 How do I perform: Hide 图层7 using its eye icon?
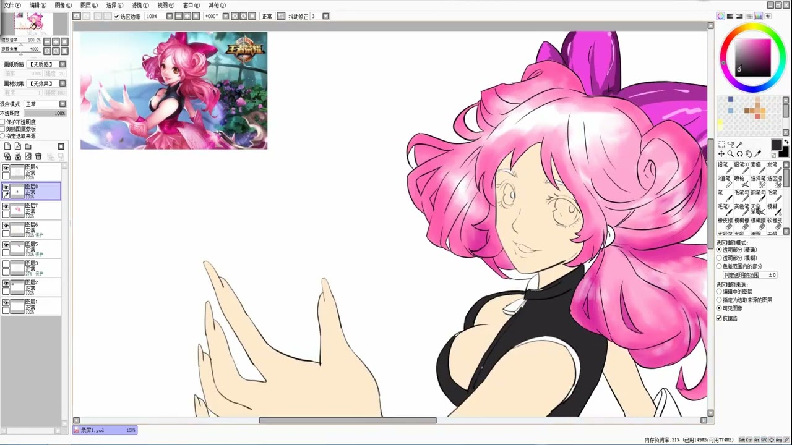tap(6, 206)
